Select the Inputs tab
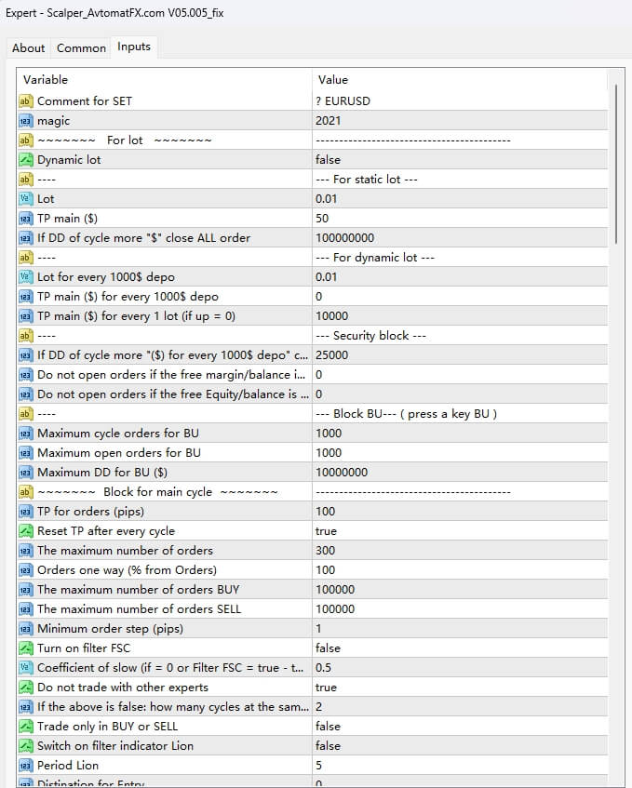Screen dimensions: 632x788 pyautogui.click(x=134, y=47)
